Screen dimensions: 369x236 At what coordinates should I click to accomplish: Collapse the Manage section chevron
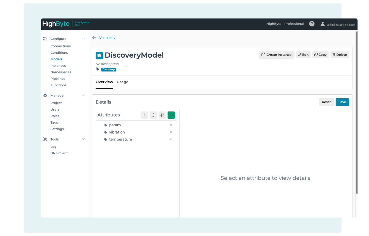[84, 95]
